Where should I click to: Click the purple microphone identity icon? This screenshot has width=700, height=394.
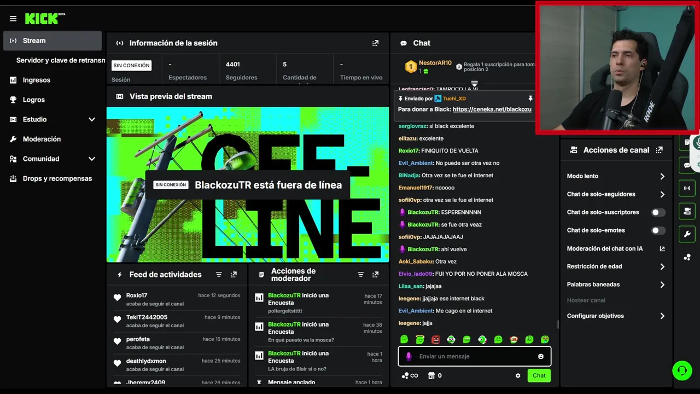coord(408,356)
